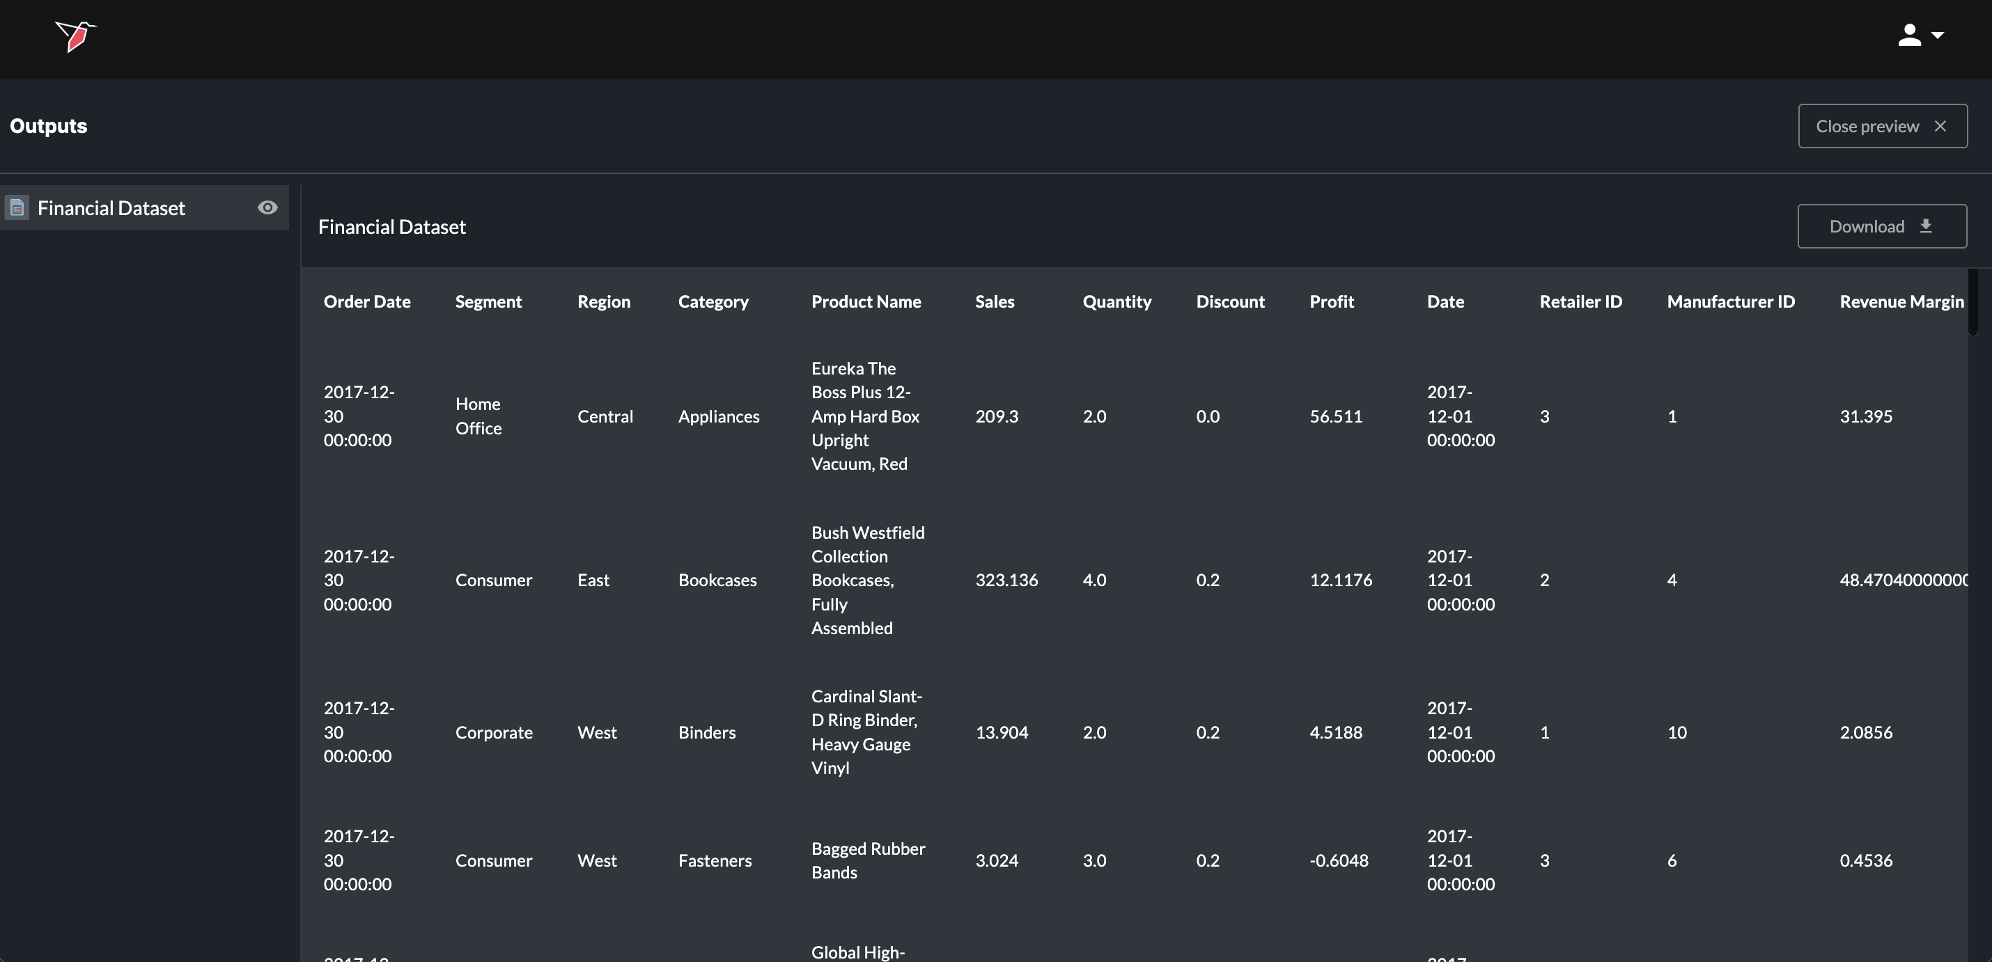Select Financial Dataset in outputs list
This screenshot has width=1992, height=962.
(x=111, y=208)
